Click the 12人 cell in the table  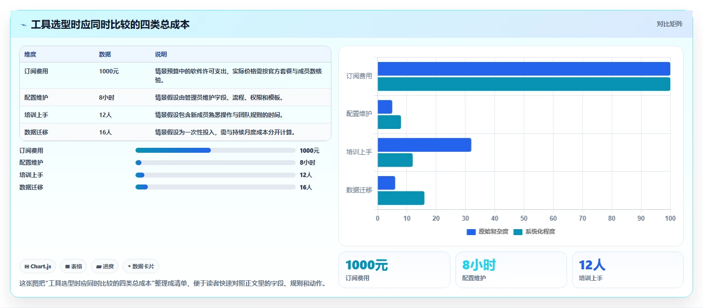(x=105, y=115)
